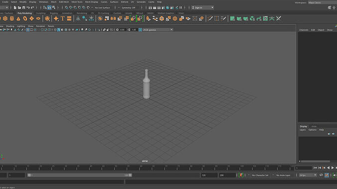Toggle the pause viewport icon
Screen dimensions: 337x189
(181, 7)
